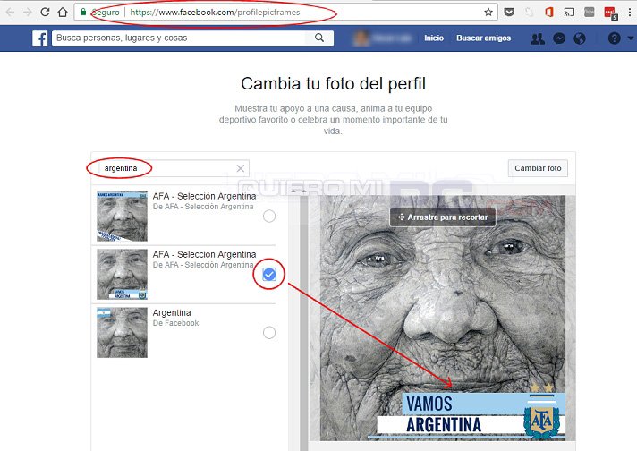The width and height of the screenshot is (637, 451).
Task: Open the Facebook help question-mark icon
Action: tap(615, 38)
